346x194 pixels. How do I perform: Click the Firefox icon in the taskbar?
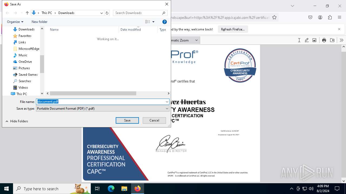pos(138,189)
